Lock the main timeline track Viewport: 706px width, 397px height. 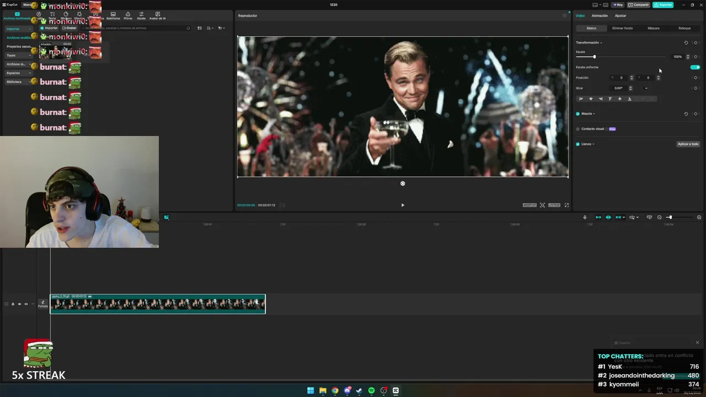coord(13,304)
